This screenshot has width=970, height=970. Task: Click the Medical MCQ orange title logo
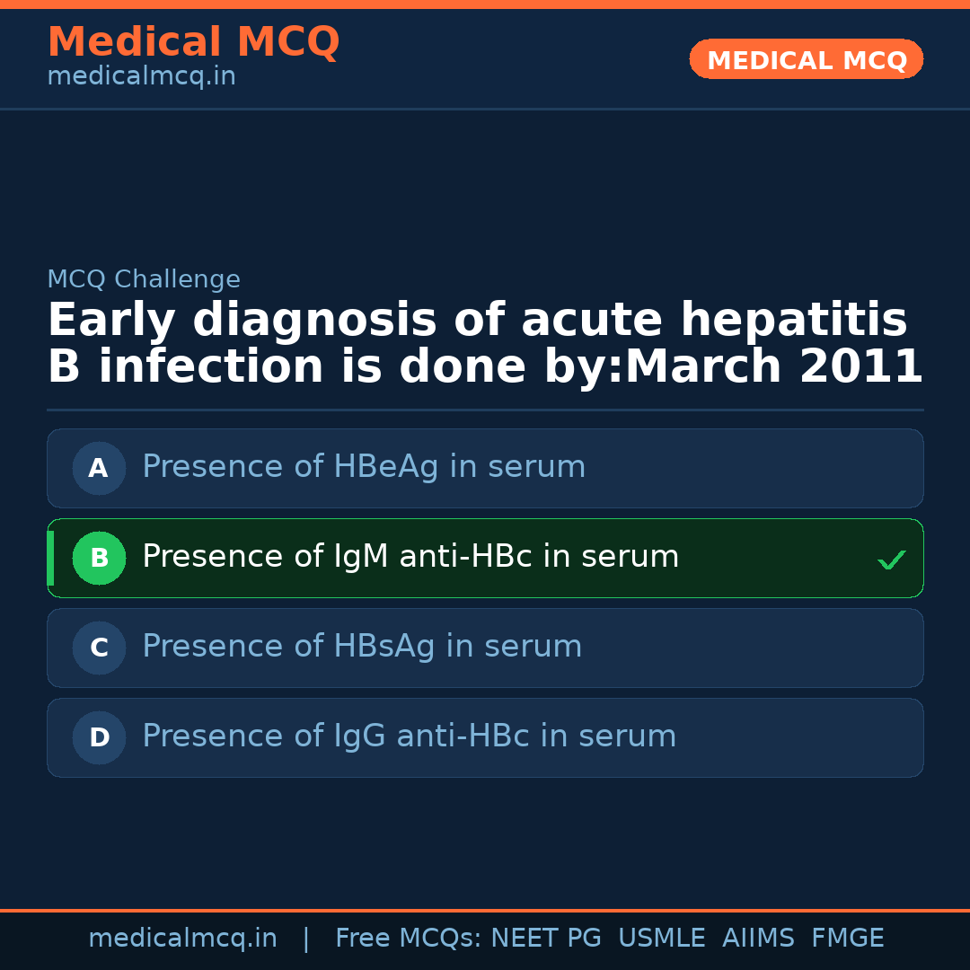tap(193, 43)
